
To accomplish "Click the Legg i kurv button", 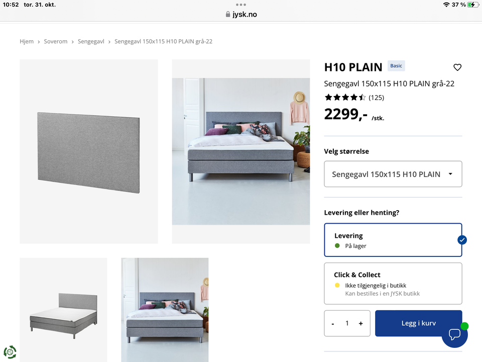I will 418,323.
